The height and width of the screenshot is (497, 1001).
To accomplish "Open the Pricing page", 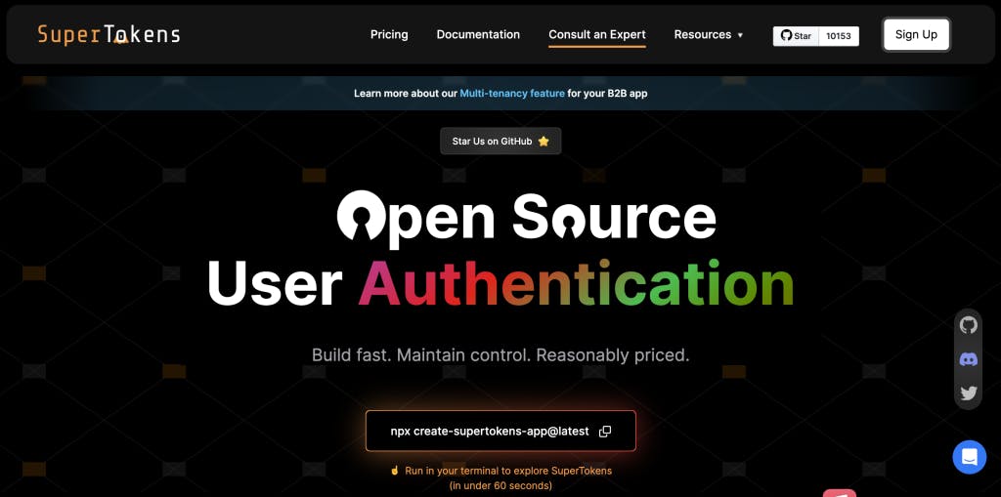I will (x=389, y=34).
